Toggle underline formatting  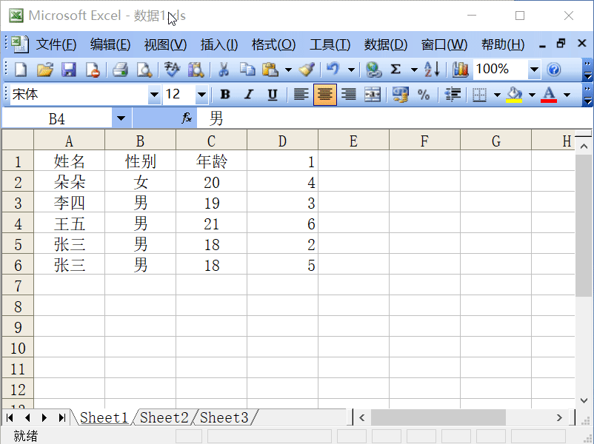pyautogui.click(x=273, y=95)
